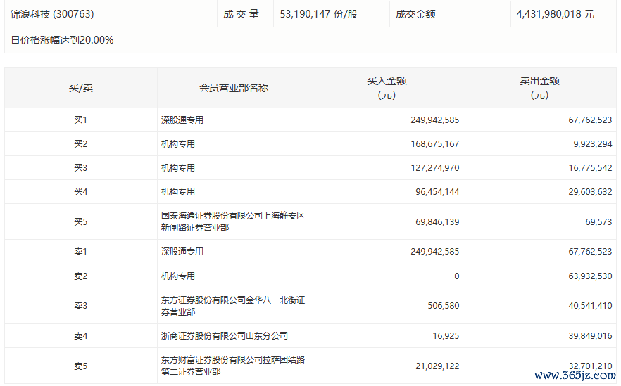
Task: Select the 买3 row label
Action: tap(80, 168)
